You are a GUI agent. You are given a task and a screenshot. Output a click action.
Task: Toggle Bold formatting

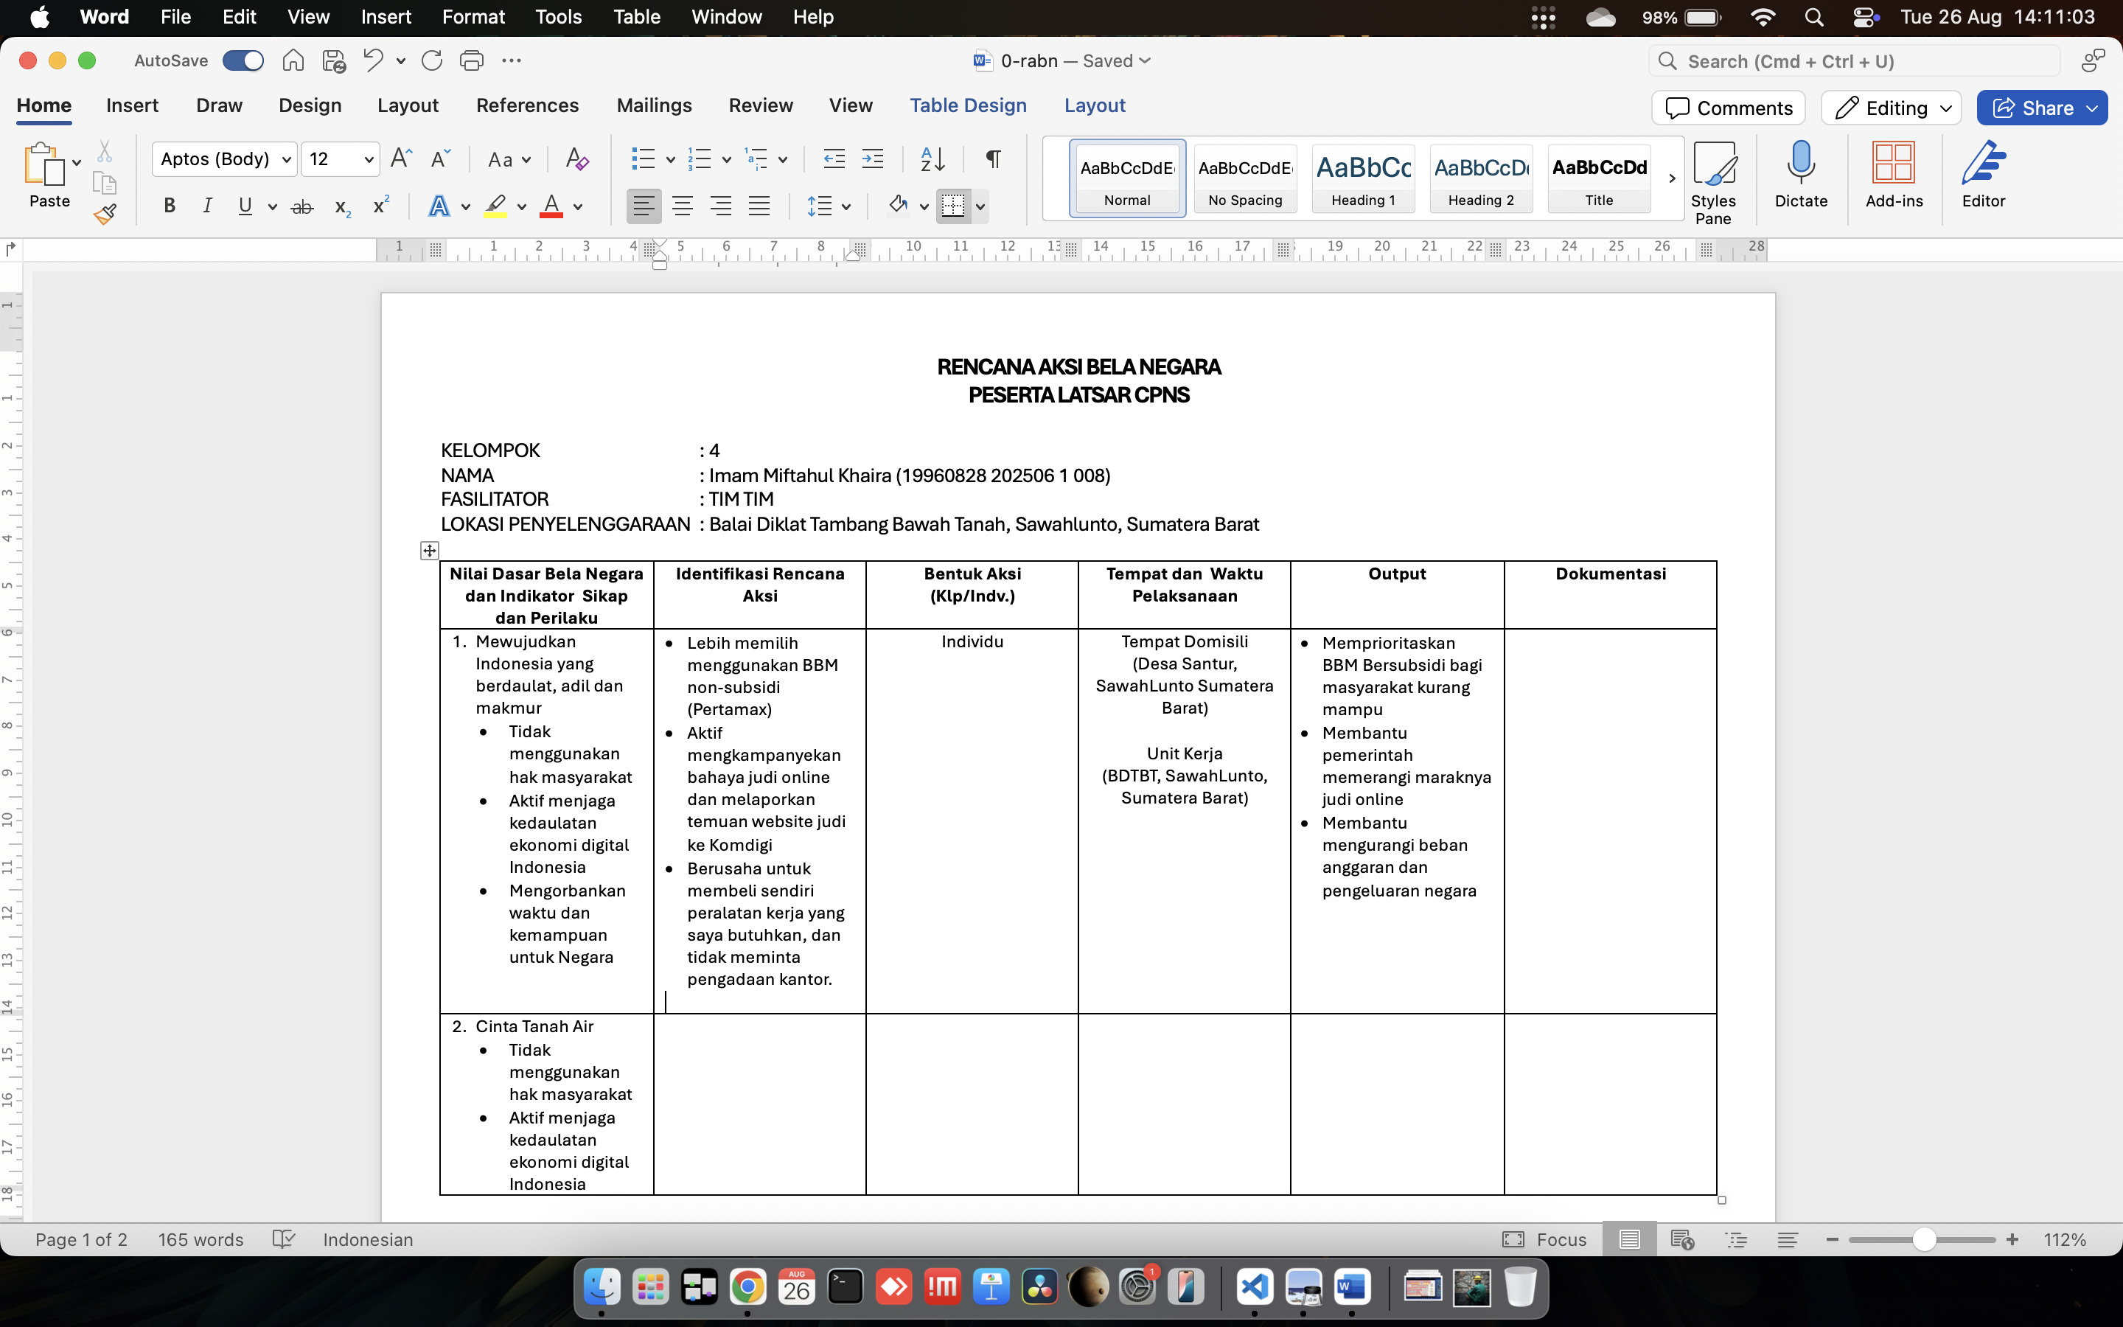click(170, 206)
